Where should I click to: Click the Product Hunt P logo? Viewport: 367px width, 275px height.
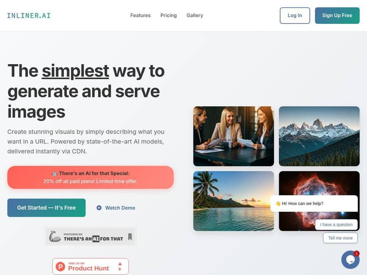(x=60, y=267)
